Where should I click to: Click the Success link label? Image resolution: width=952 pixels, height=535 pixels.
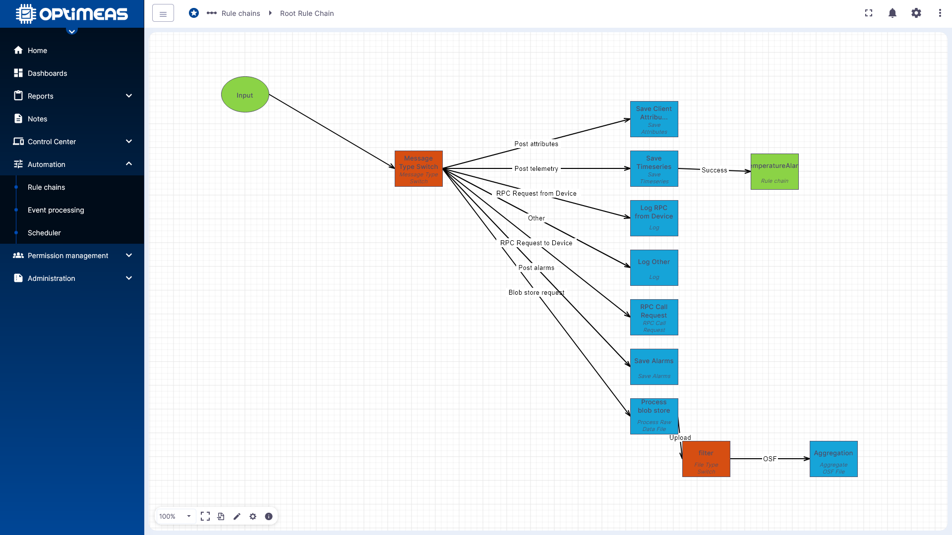(x=714, y=170)
